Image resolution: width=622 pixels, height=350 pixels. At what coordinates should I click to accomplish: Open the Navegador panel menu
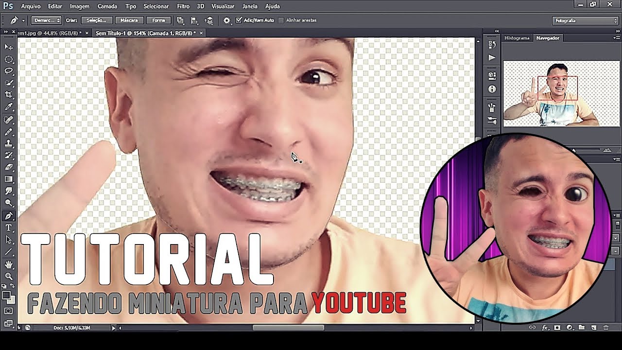[x=617, y=38]
